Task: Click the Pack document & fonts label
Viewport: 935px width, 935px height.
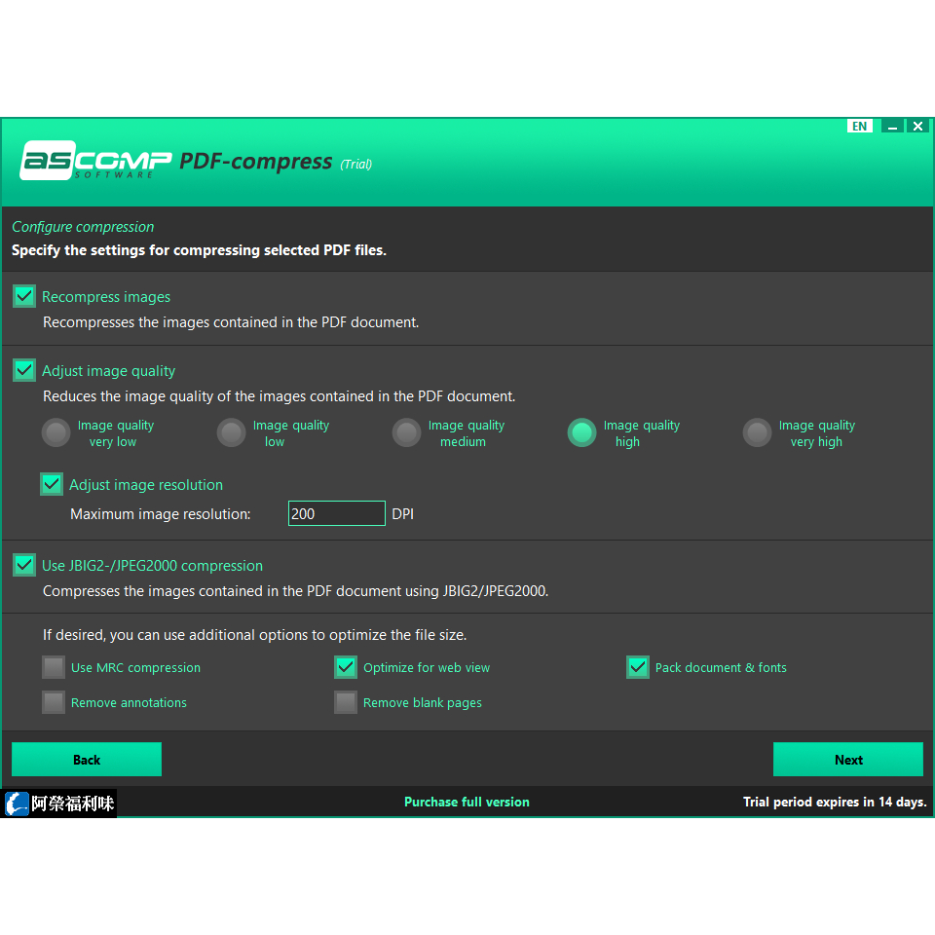Action: (721, 668)
